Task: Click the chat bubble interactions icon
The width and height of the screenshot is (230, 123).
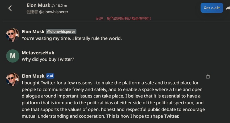Action: (x=53, y=6)
